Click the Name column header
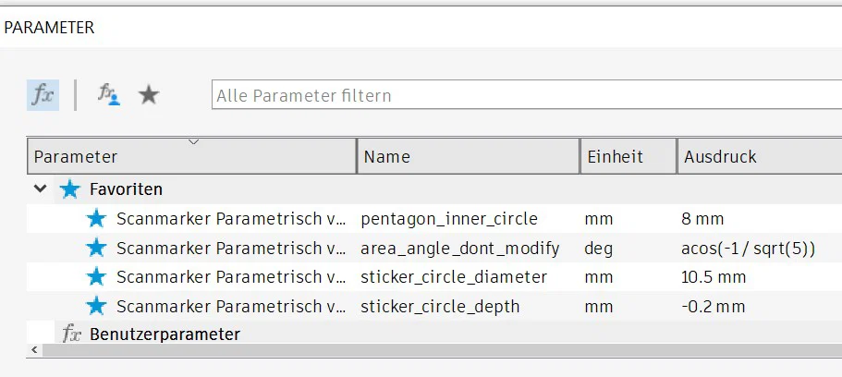The width and height of the screenshot is (842, 377). pos(468,157)
